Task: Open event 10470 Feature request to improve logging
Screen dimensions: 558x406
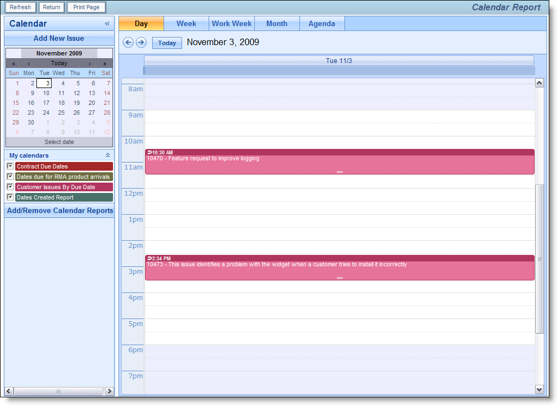Action: tap(340, 161)
